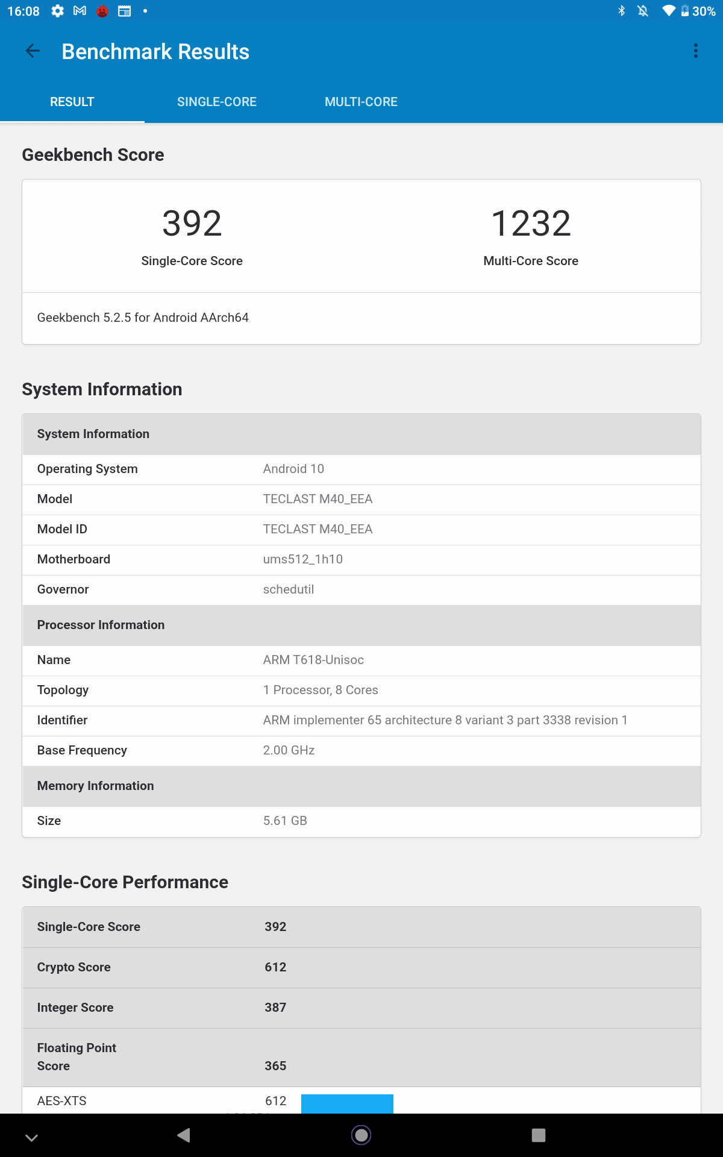
Task: Tap the back arrow in the header
Action: (33, 51)
